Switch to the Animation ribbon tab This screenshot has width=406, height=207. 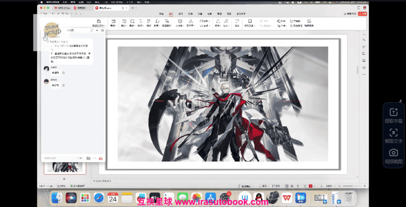[x=200, y=14]
